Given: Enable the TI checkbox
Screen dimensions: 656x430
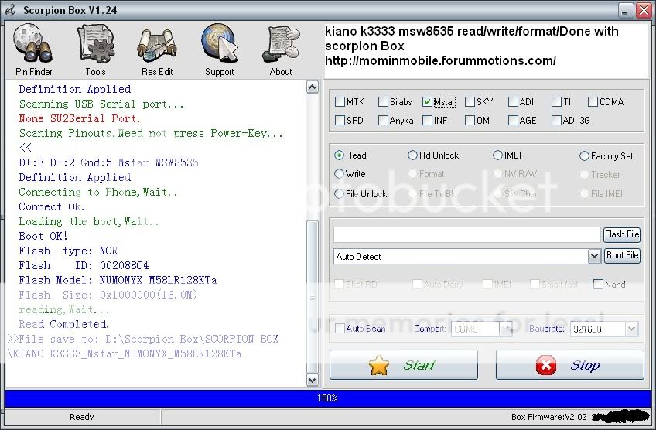Looking at the screenshot, I should pyautogui.click(x=556, y=101).
